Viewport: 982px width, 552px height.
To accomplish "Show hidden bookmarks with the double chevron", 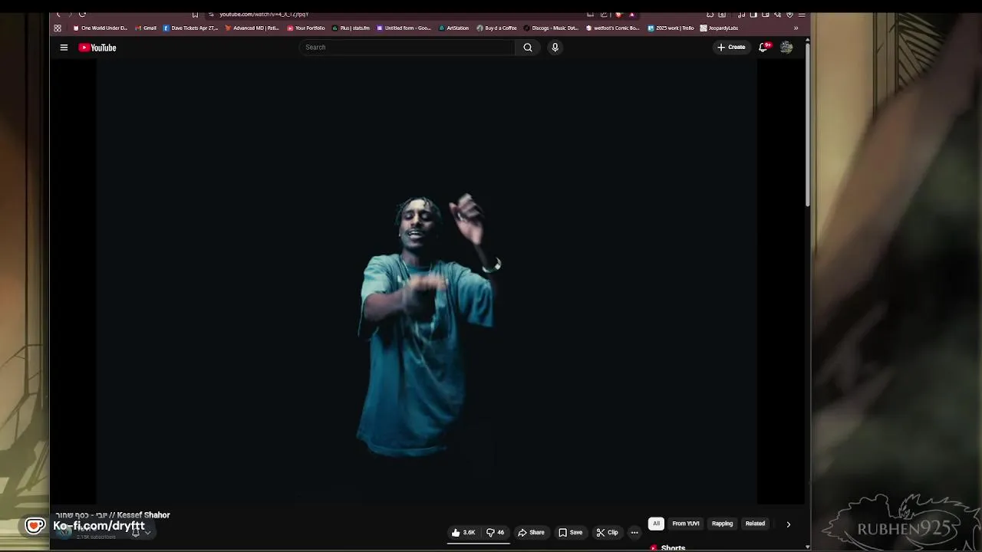I will click(796, 28).
